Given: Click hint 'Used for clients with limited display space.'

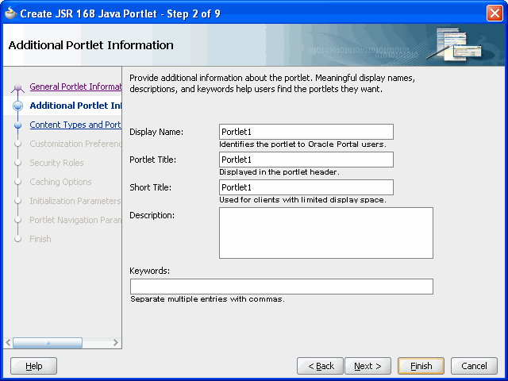Looking at the screenshot, I should pyautogui.click(x=302, y=200).
